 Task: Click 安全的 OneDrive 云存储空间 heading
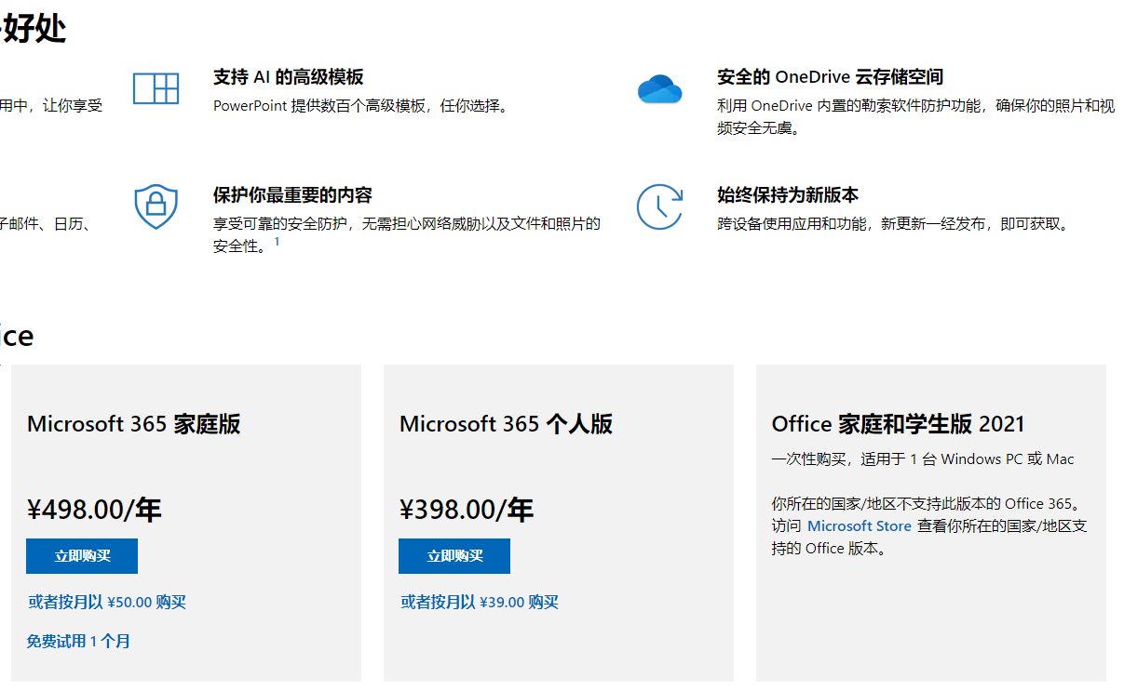[x=831, y=77]
